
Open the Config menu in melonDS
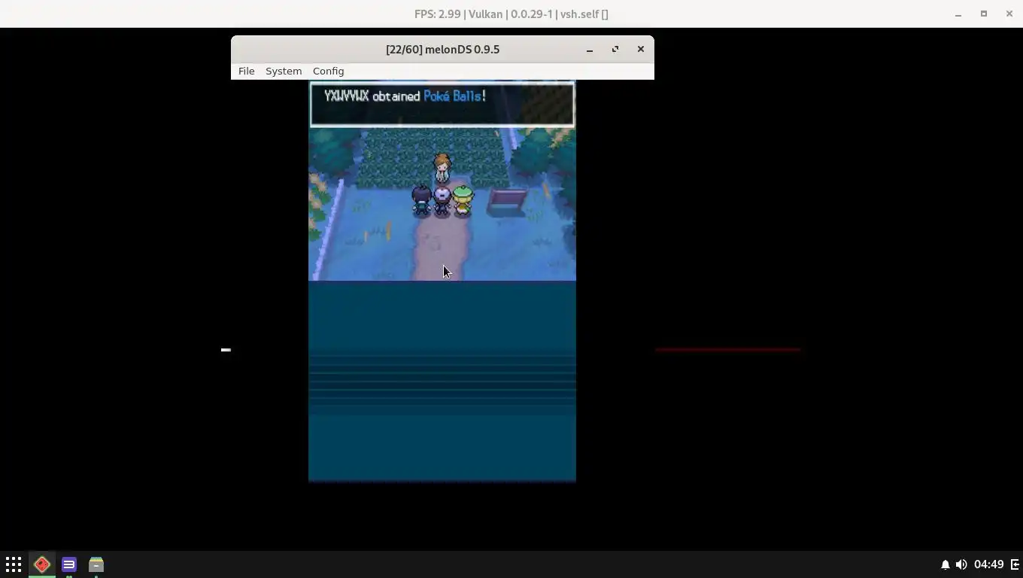(x=328, y=71)
